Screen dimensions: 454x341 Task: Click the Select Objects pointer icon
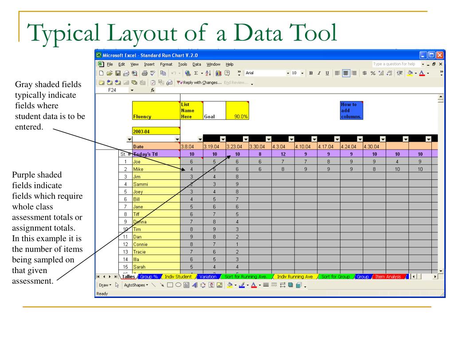tap(117, 285)
